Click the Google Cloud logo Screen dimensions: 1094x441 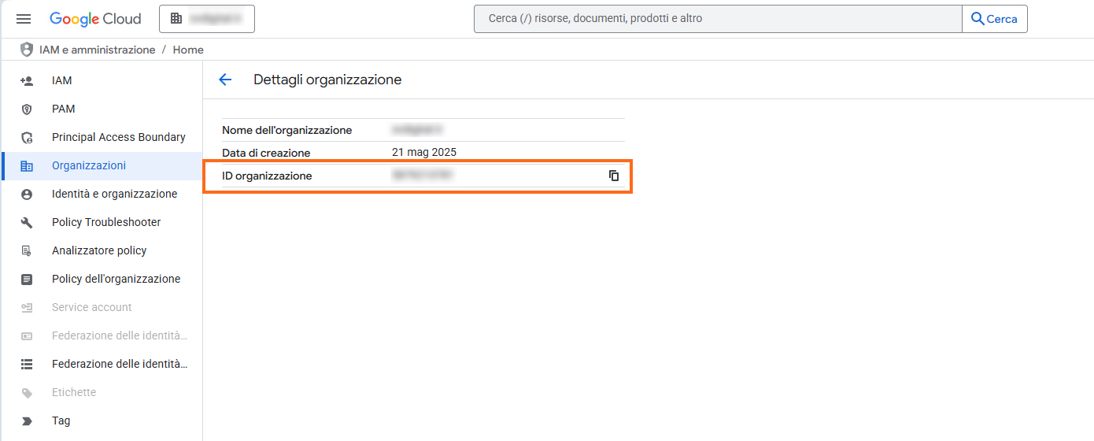click(95, 19)
